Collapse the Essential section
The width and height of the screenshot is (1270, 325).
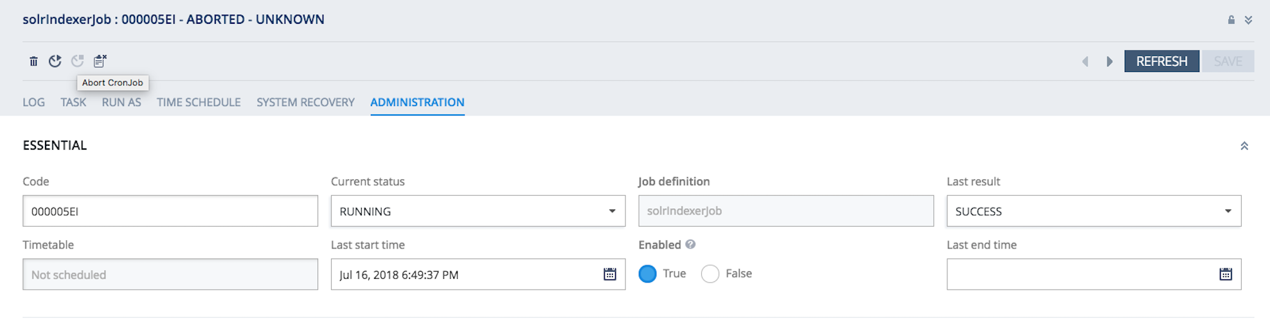(x=1244, y=146)
